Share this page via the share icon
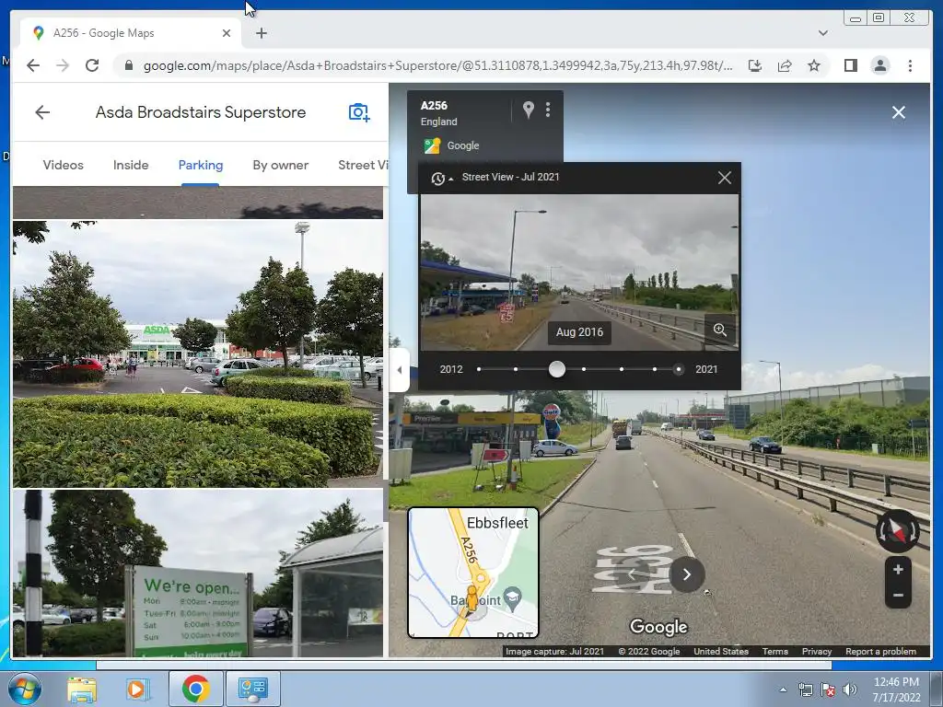This screenshot has width=943, height=707. (785, 65)
